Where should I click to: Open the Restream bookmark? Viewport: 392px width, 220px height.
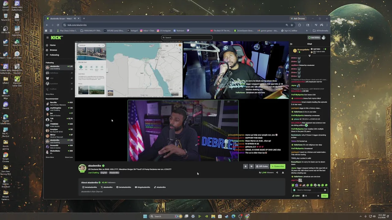[x=179, y=31]
